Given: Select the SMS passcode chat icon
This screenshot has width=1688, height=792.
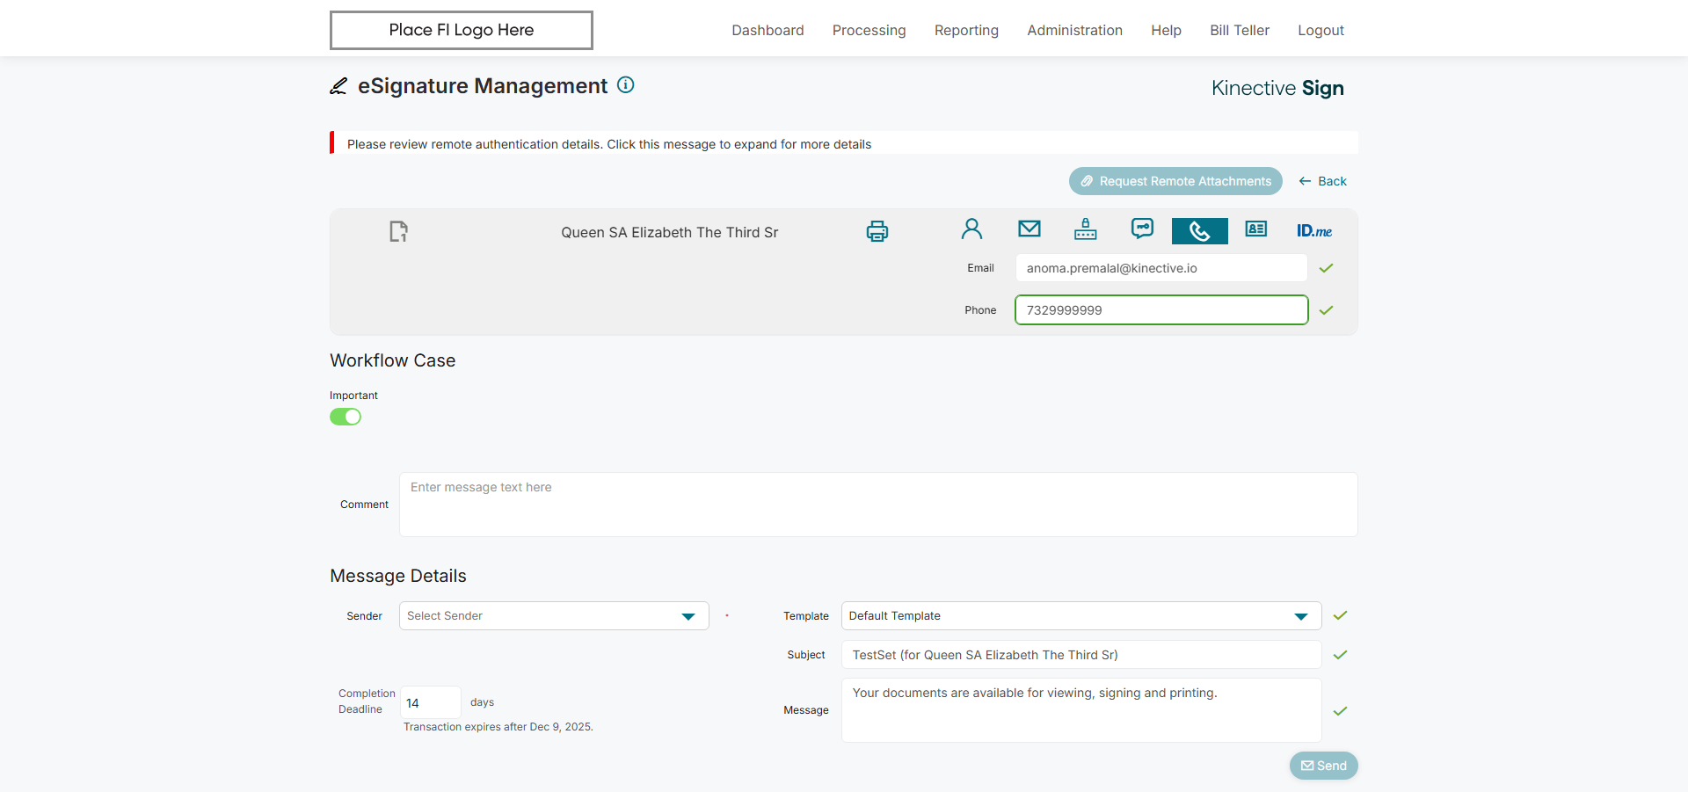Looking at the screenshot, I should click(x=1142, y=229).
